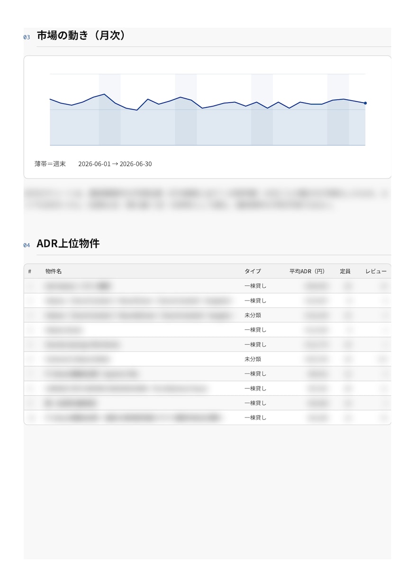The height and width of the screenshot is (587, 415).
Task: Click the # column header
Action: point(29,272)
